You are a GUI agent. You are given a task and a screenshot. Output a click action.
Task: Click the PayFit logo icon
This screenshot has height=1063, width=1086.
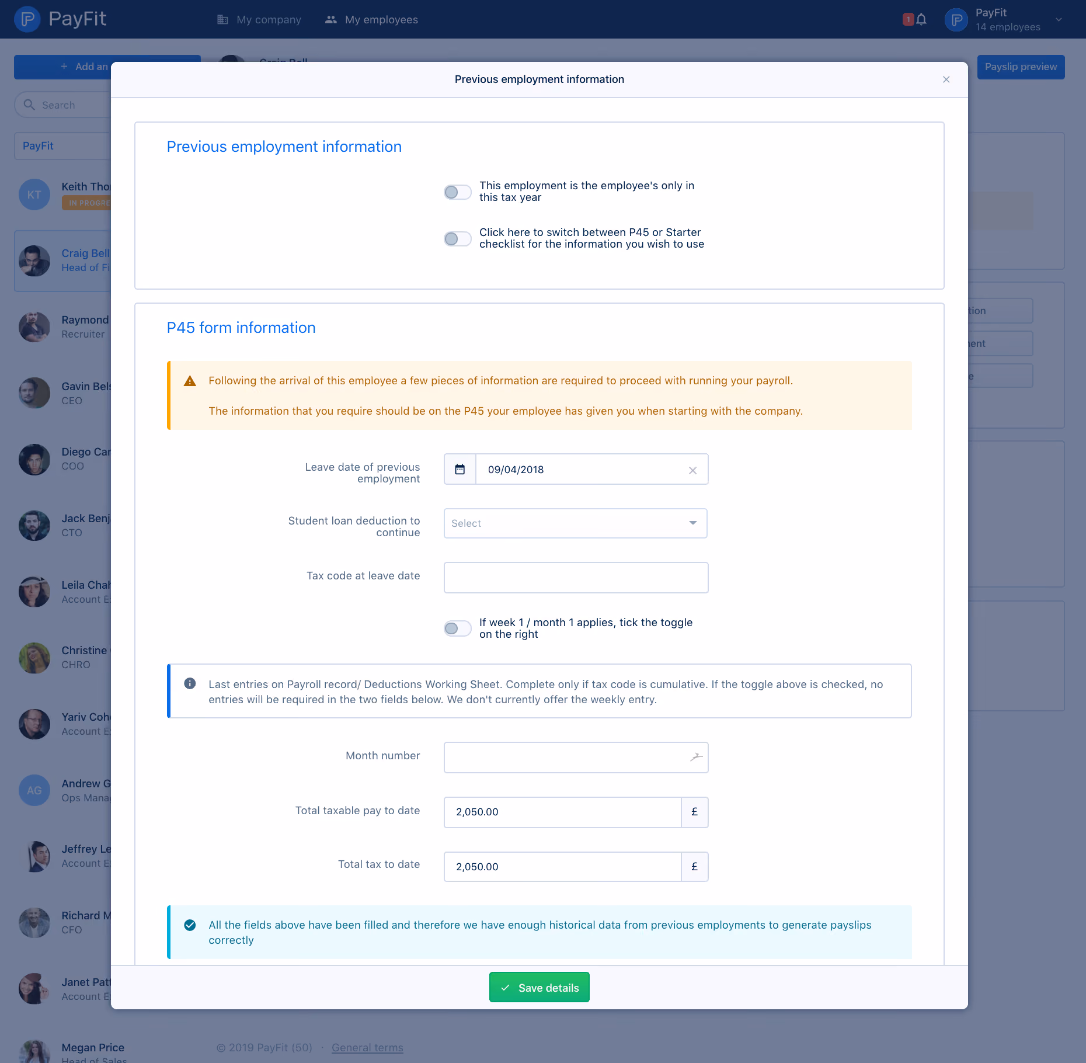(x=27, y=19)
